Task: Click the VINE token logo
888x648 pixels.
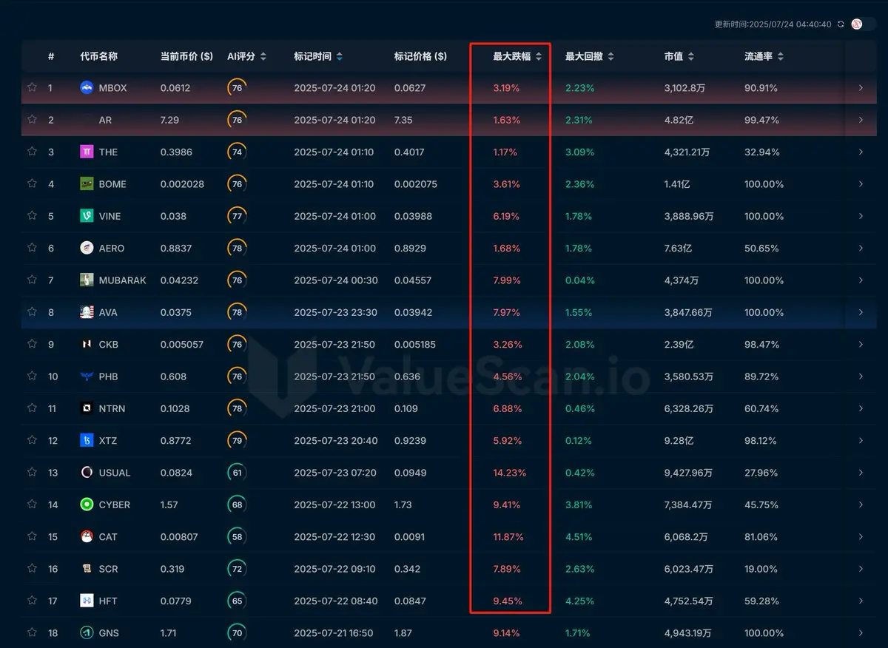Action: coord(87,215)
